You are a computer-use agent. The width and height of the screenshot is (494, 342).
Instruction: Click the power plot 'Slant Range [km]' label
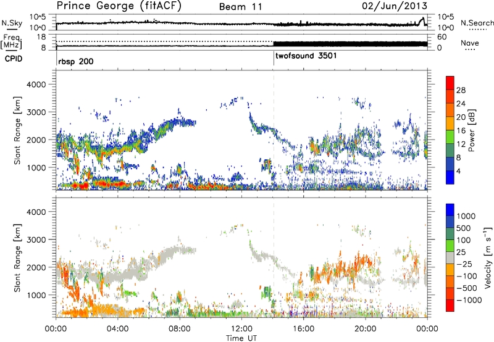[18, 130]
